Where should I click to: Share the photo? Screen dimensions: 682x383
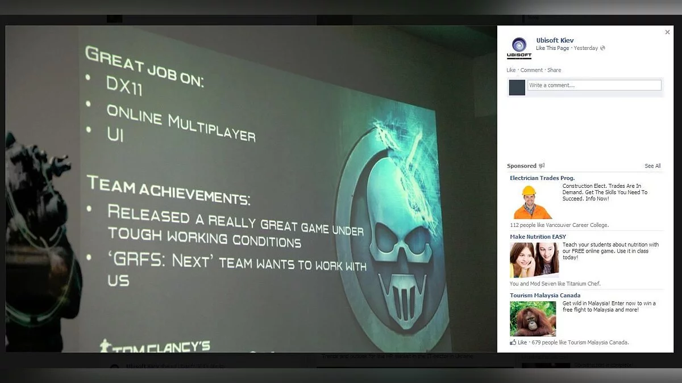point(554,70)
